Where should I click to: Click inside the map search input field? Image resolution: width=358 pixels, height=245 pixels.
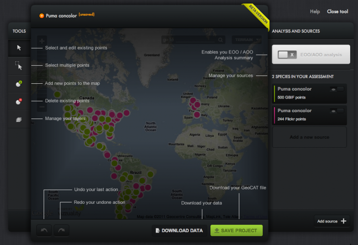tap(189, 40)
